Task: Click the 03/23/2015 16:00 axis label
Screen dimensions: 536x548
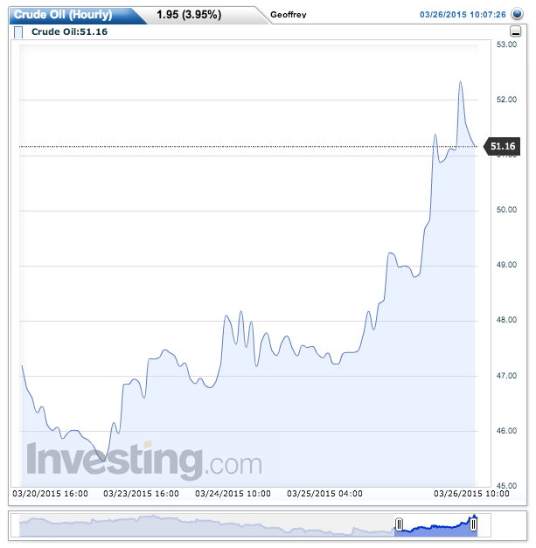Action: pyautogui.click(x=141, y=494)
